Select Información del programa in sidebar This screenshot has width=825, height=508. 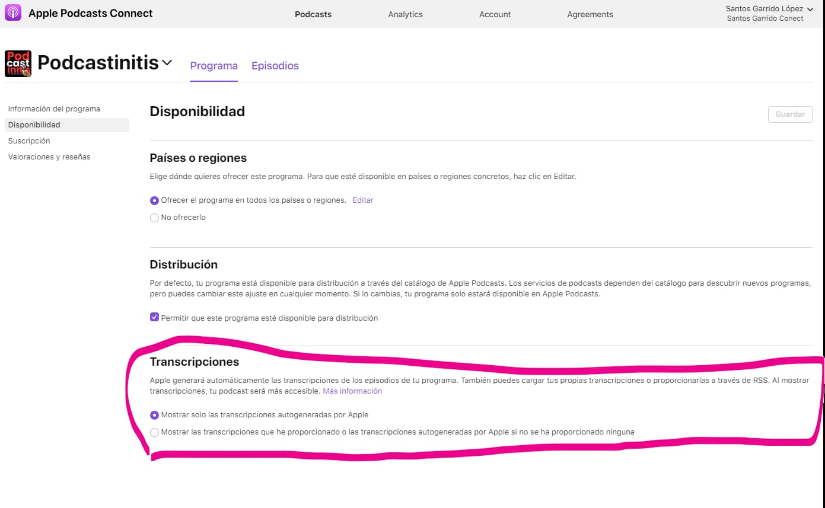click(x=54, y=109)
